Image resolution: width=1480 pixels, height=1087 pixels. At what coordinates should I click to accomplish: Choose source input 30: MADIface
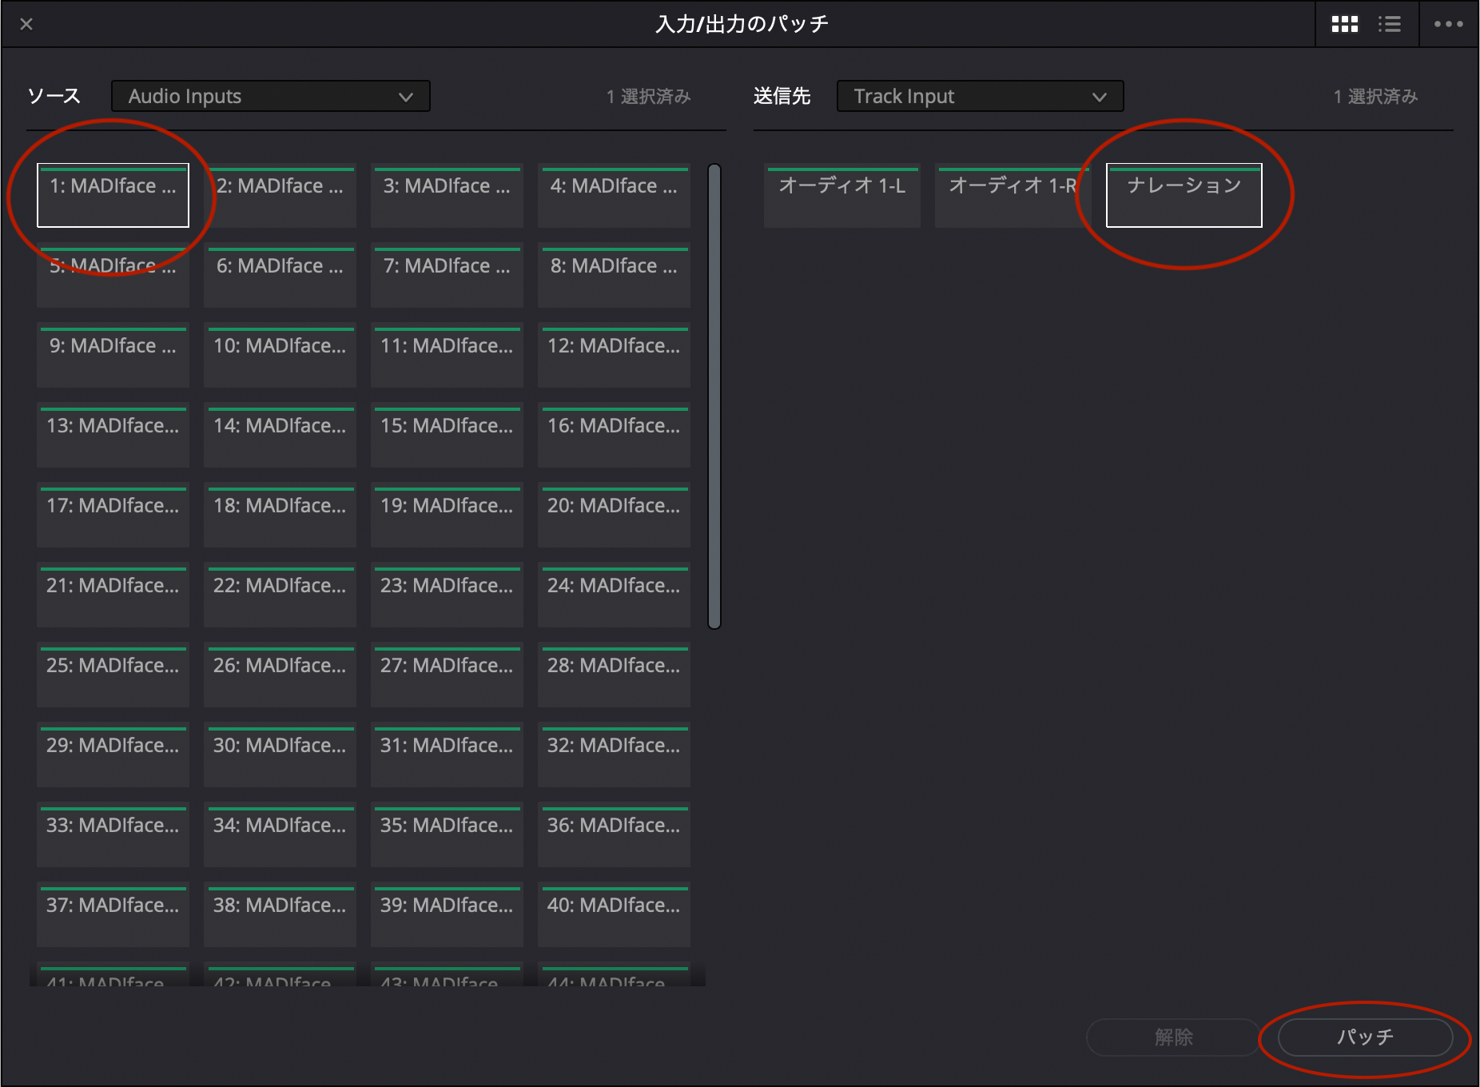[280, 755]
